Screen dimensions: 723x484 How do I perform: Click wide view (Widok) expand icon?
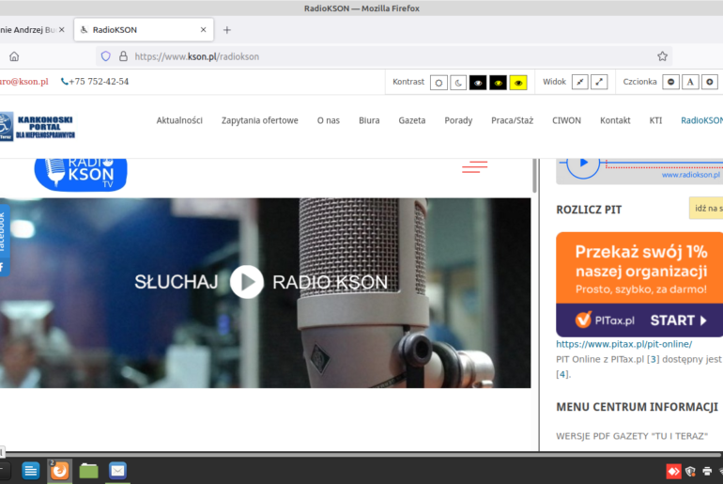(599, 83)
